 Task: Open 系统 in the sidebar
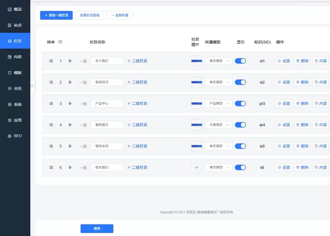point(15,104)
